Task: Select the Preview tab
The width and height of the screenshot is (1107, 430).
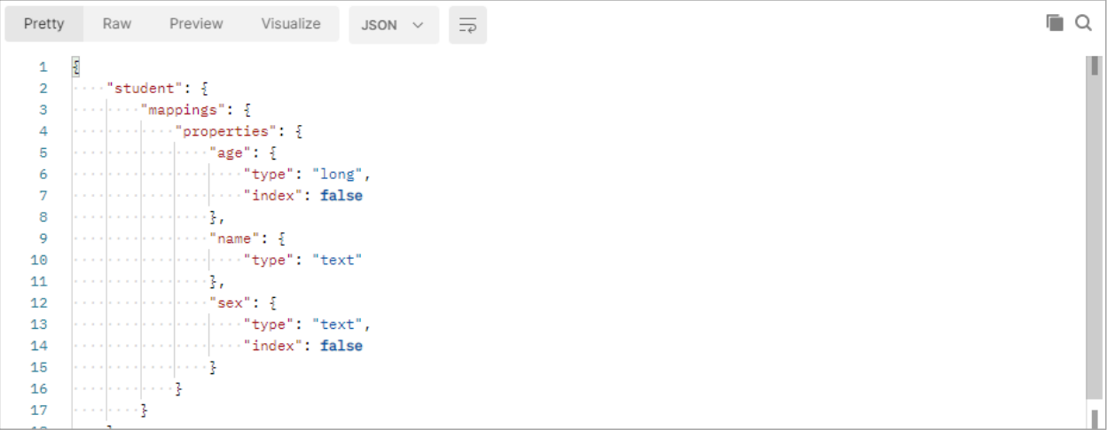Action: tap(196, 24)
